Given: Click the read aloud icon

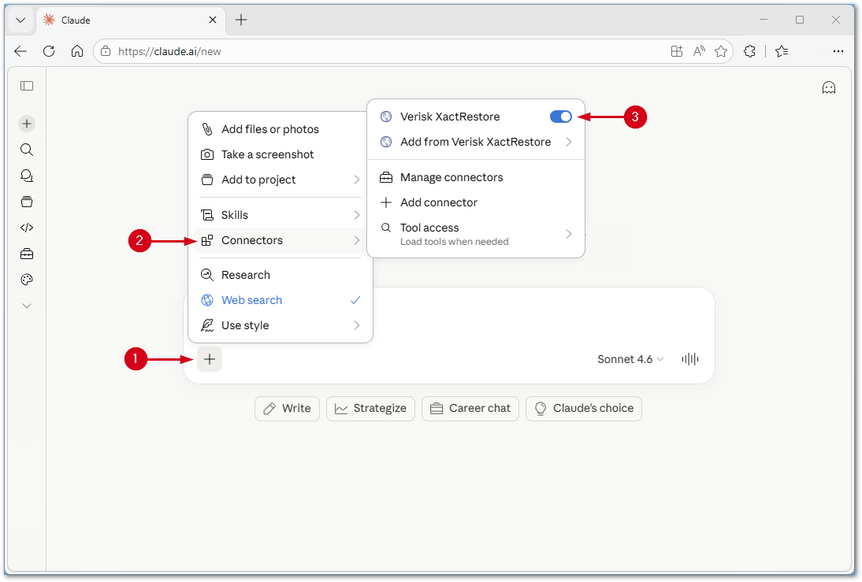Looking at the screenshot, I should click(699, 51).
